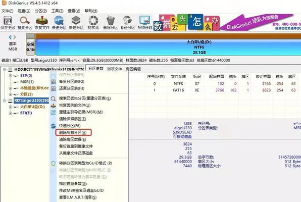
Task: Click the 起始柱面 column header
Action: [x=217, y=77]
